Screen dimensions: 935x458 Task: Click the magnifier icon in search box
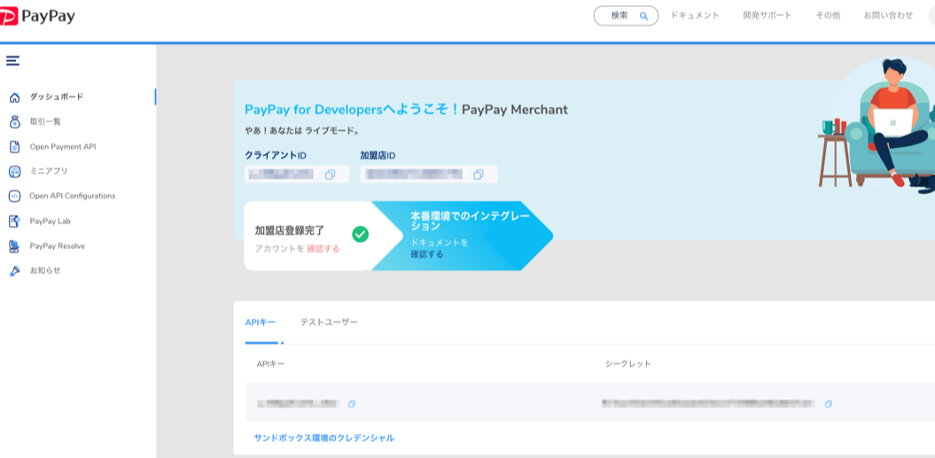point(643,16)
